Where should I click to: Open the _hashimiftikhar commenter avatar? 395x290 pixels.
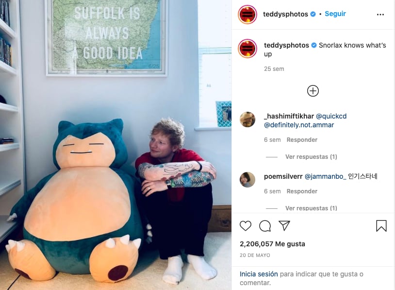[247, 119]
